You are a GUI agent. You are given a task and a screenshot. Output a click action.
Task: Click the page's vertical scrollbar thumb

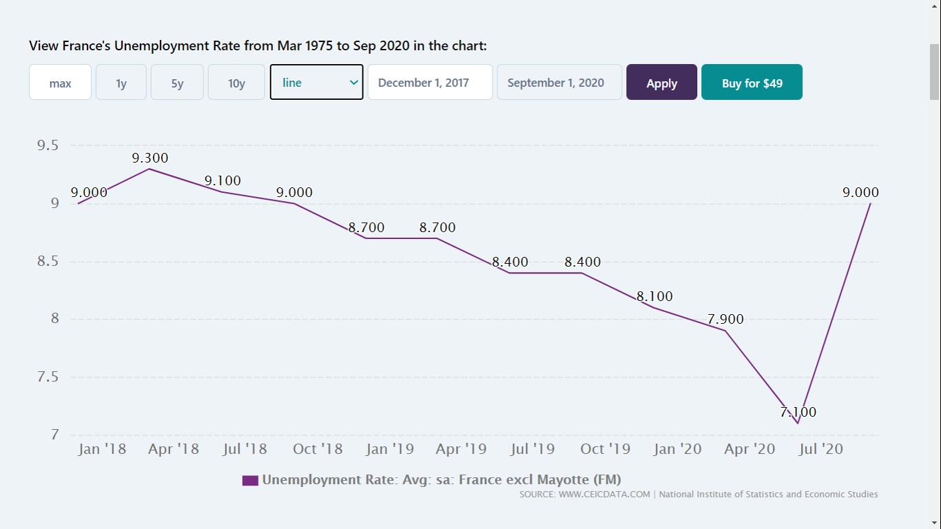point(935,72)
